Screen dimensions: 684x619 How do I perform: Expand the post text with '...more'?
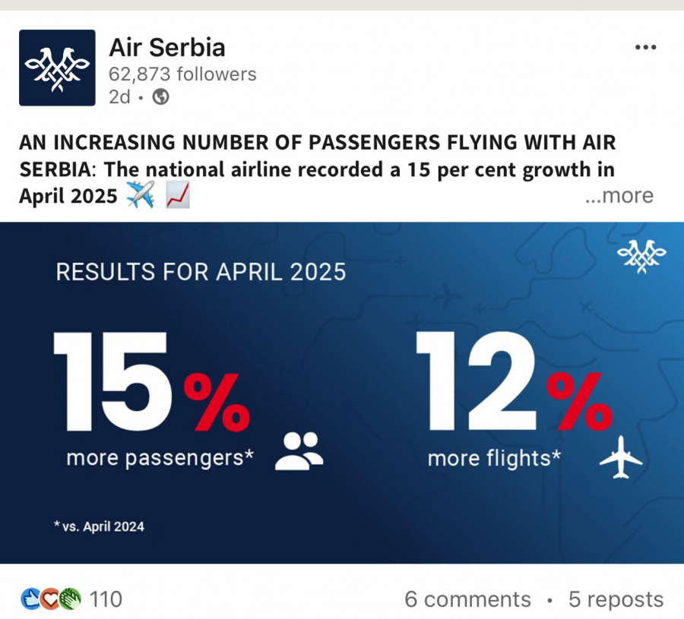tap(619, 196)
